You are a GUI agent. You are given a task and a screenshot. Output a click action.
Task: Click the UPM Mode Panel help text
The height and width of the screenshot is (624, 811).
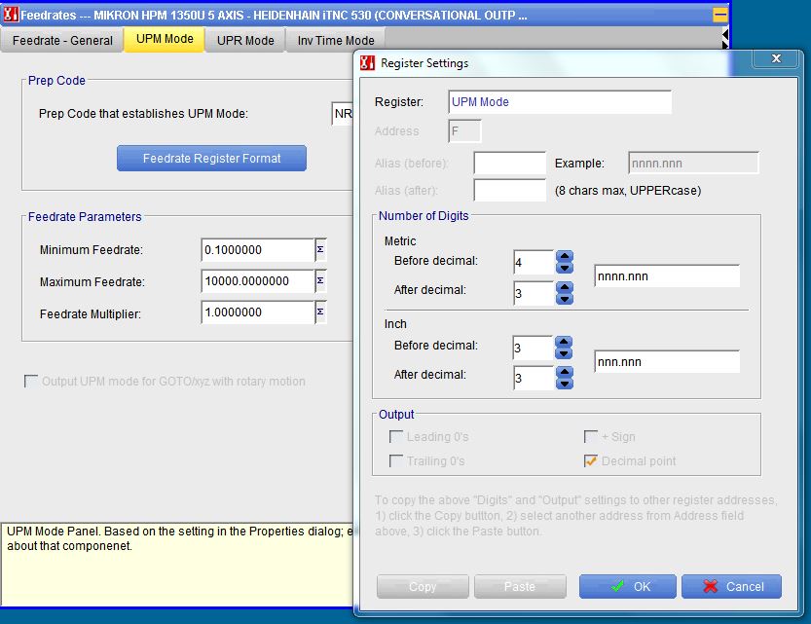(179, 538)
